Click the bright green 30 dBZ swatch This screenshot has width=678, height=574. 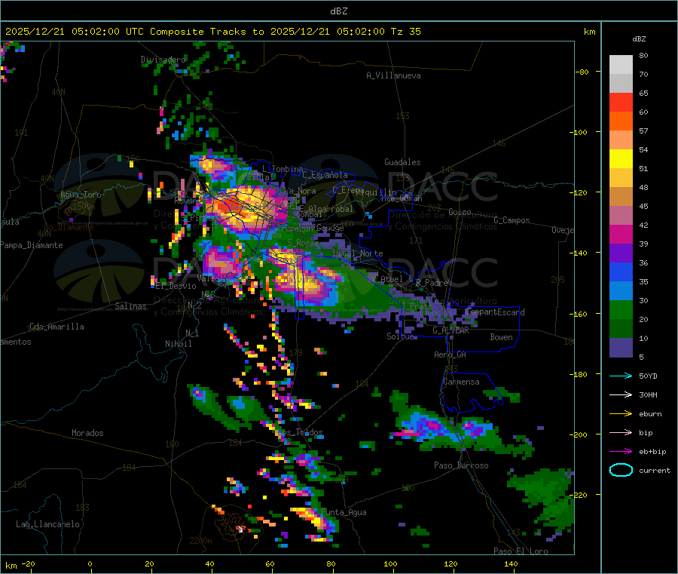tap(621, 310)
